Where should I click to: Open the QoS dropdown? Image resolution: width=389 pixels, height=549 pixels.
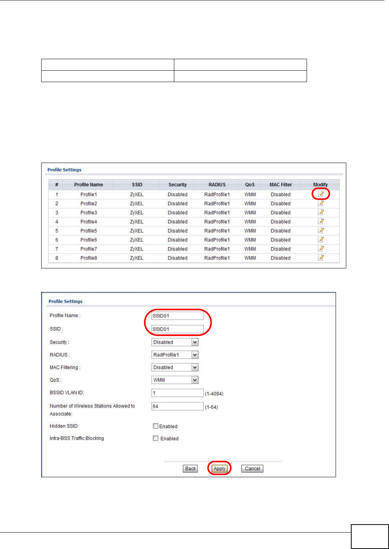point(175,380)
